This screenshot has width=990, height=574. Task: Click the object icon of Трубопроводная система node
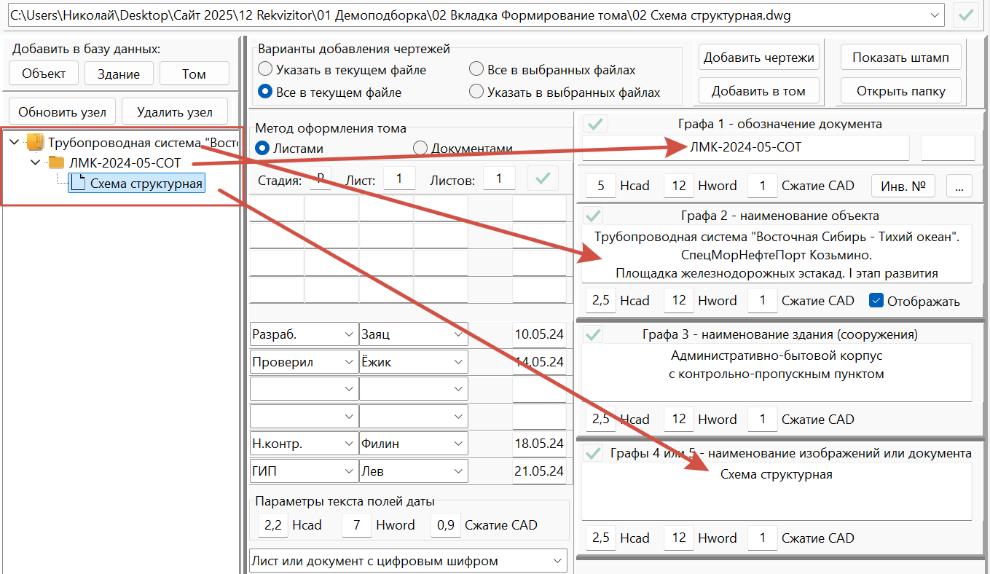click(35, 142)
